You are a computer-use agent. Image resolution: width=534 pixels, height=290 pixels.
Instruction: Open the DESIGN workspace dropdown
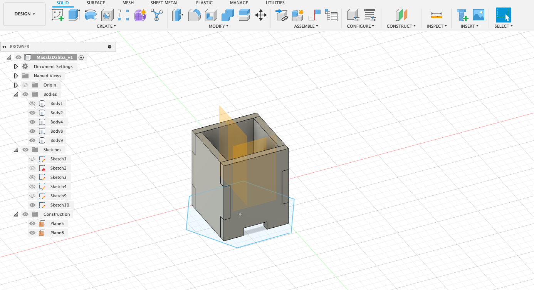[25, 14]
